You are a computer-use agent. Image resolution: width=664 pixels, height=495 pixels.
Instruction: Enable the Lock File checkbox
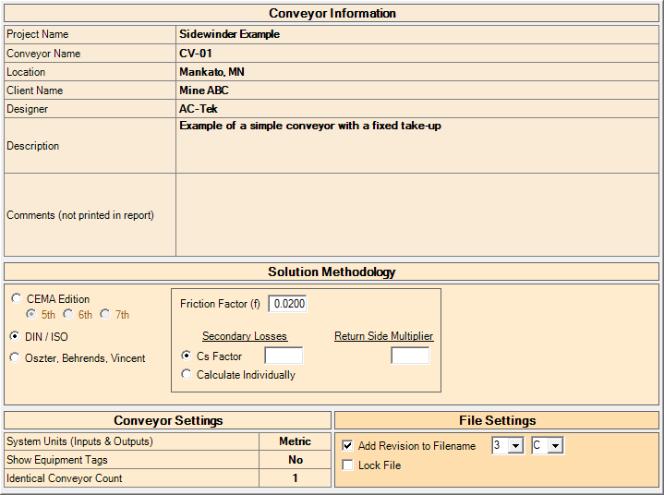347,465
